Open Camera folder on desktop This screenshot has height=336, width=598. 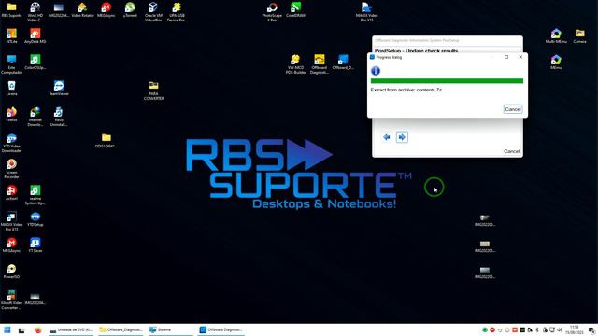[579, 36]
